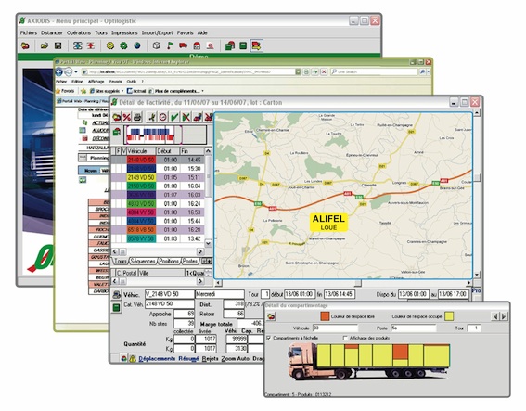Select vehicle row 2149 VD 50
Viewport: 526px width, 411px height.
click(158, 177)
